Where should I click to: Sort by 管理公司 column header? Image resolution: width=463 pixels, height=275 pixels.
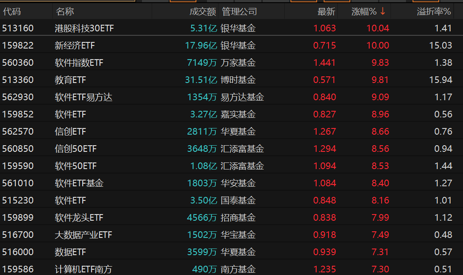pyautogui.click(x=239, y=11)
